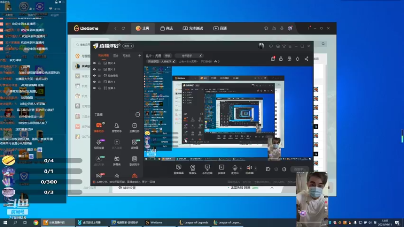The image size is (404, 227).
Task: Open the taskbar search magnifier
Action: point(15,222)
